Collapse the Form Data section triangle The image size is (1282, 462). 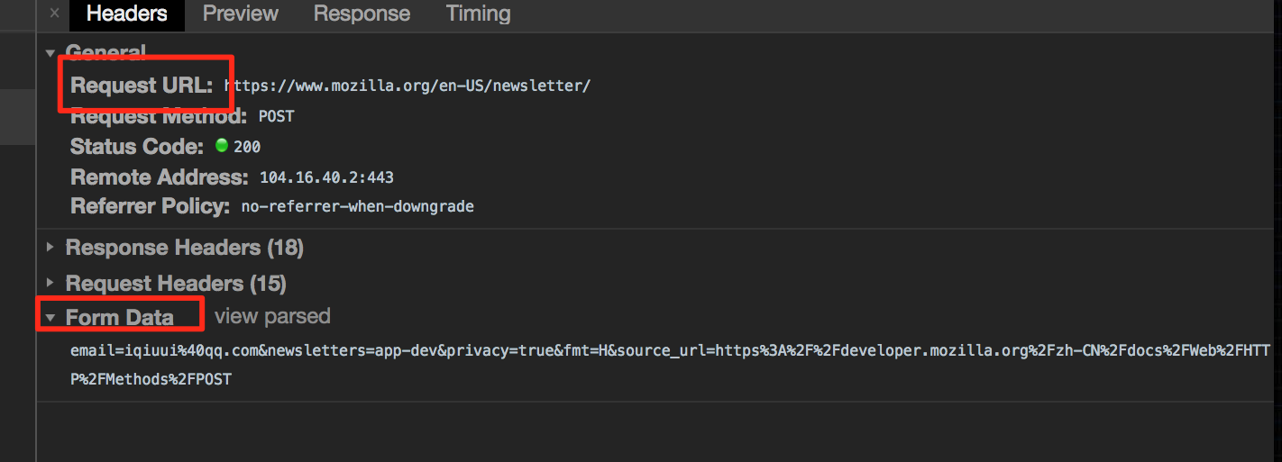[50, 317]
